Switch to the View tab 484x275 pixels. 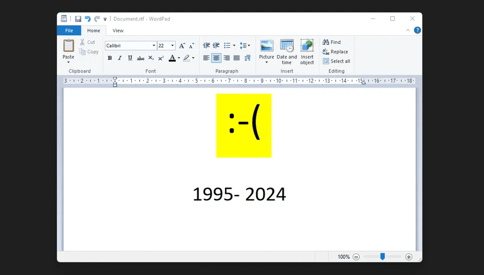[118, 30]
